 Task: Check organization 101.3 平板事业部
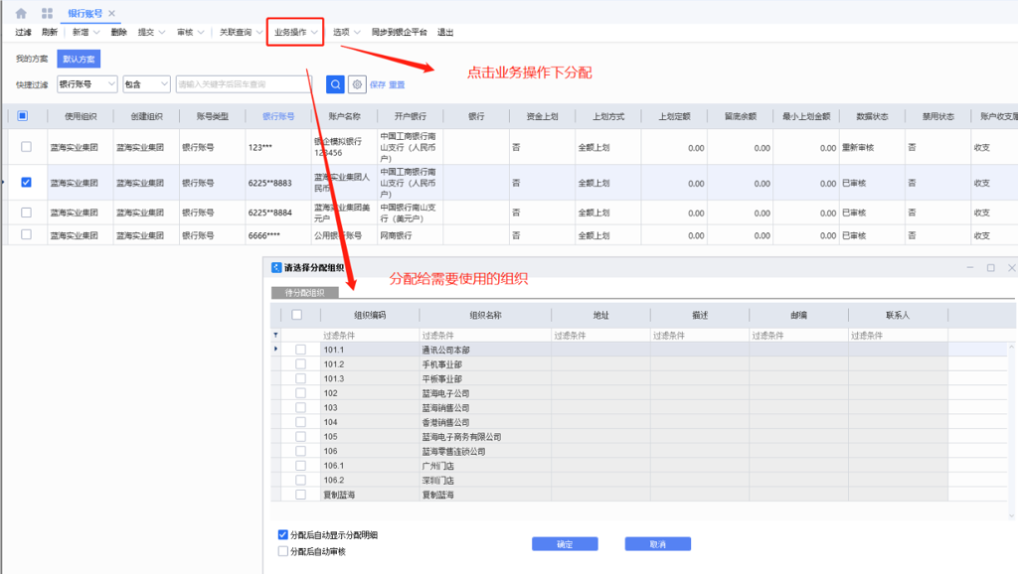[300, 378]
